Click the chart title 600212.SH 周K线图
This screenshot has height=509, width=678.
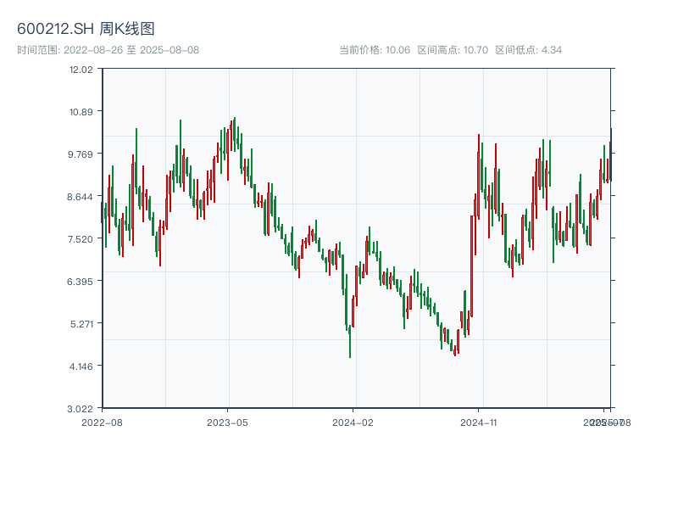pyautogui.click(x=86, y=29)
